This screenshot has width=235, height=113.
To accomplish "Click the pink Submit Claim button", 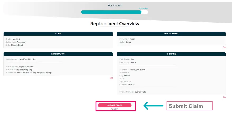I will tap(114, 105).
